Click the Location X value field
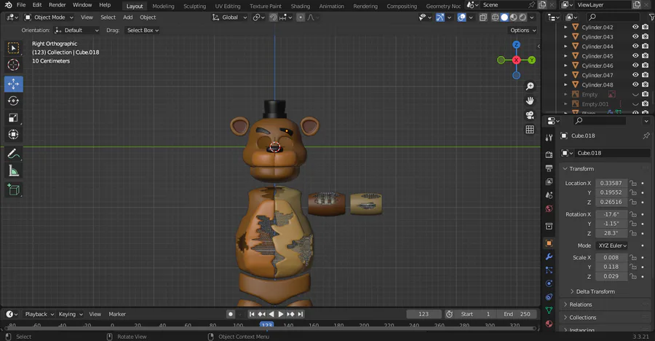This screenshot has height=341, width=655. [x=611, y=183]
